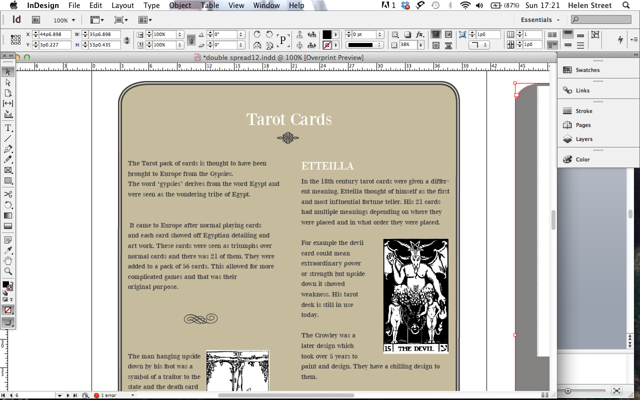Click the next page navigation arrow
The width and height of the screenshot is (640, 400).
67,395
